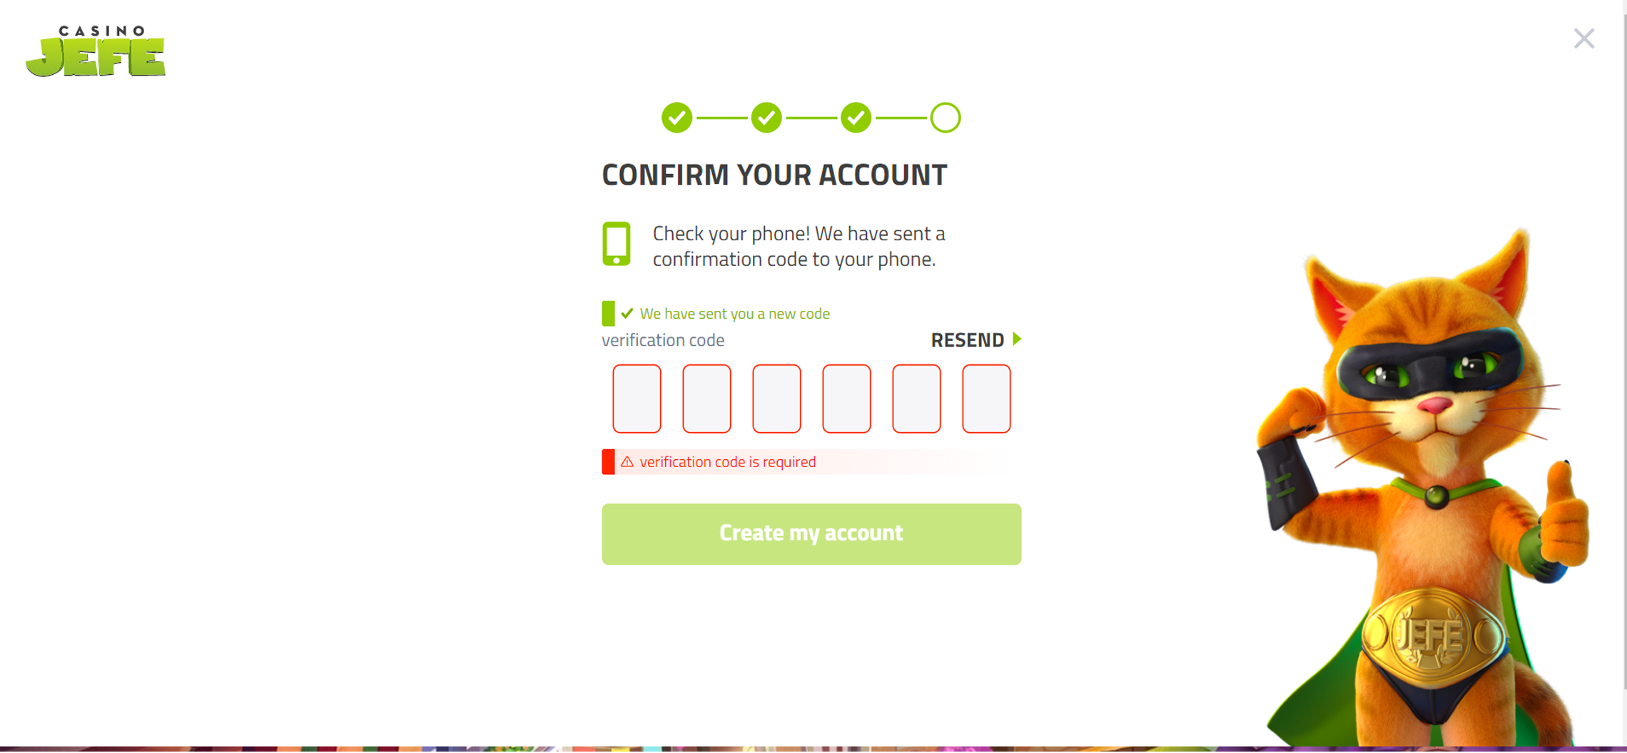Focus the third verification code box
Viewport: 1627px width, 753px height.
[776, 399]
